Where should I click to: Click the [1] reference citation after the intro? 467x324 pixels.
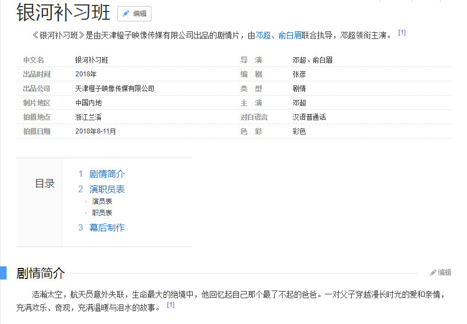pos(402,31)
